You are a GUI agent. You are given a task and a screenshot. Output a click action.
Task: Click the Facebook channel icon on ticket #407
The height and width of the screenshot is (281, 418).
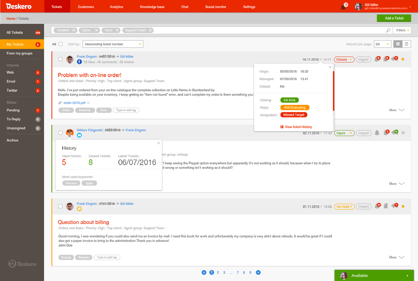[79, 62]
